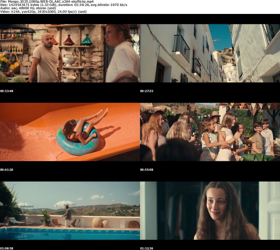Screen dimensions: 280x250
Task: Select the 00:55:08 timestamp label
Action: click(147, 170)
